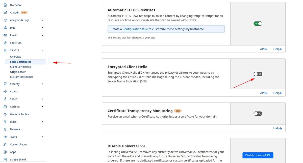
Task: Collapse the SSL/TLS section chevron
Action: (42, 51)
